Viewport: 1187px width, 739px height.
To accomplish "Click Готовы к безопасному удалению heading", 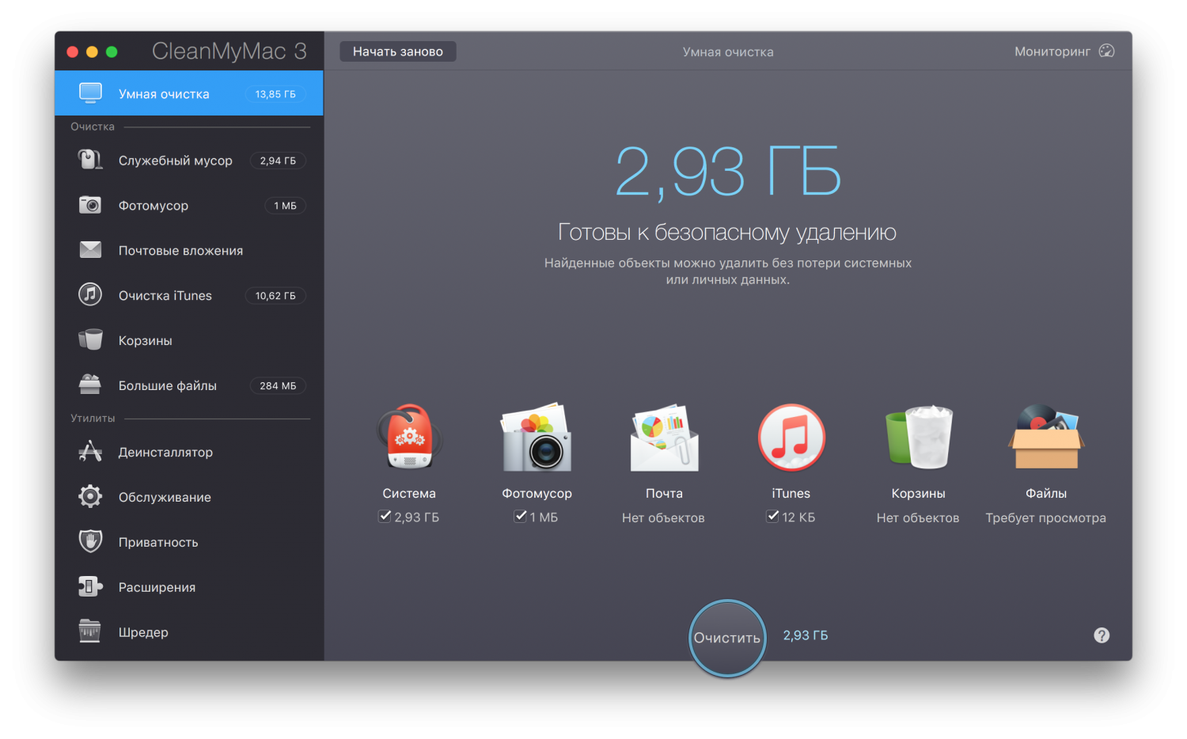I will coord(727,232).
